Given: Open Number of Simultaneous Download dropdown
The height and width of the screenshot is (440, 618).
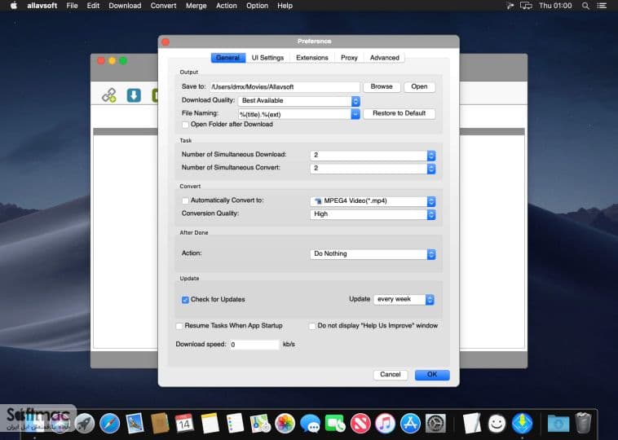Looking at the screenshot, I should (373, 155).
